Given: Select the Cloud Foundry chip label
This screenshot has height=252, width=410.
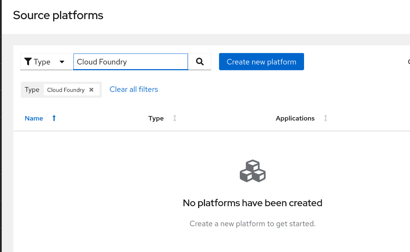Looking at the screenshot, I should (x=66, y=90).
